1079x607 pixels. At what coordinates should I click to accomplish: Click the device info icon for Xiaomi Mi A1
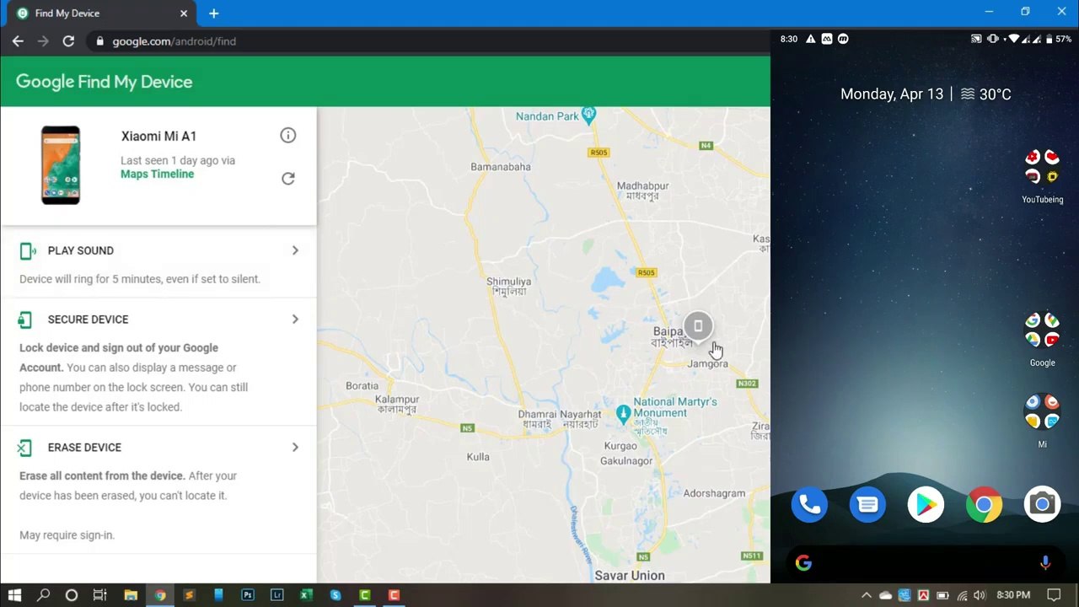point(288,136)
